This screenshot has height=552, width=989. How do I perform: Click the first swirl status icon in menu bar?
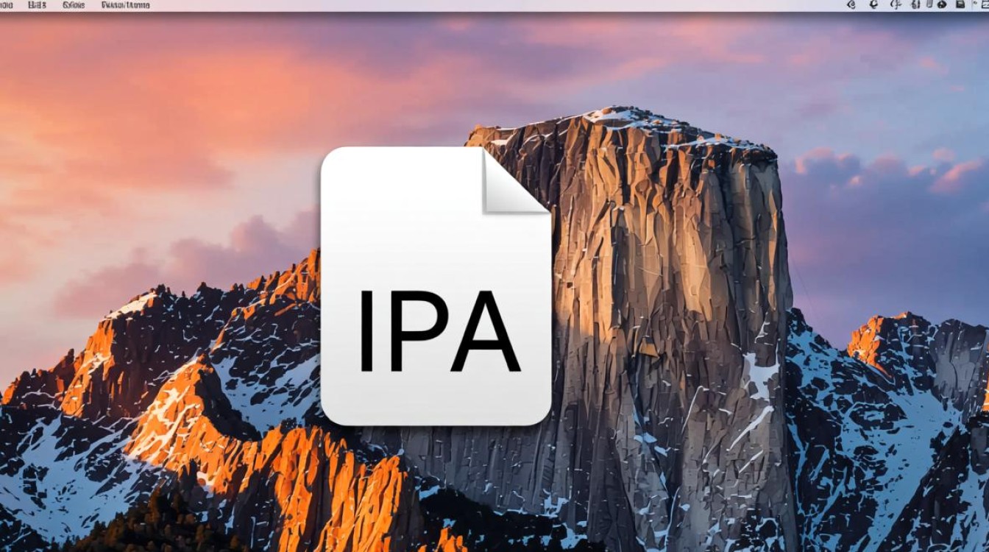[851, 4]
